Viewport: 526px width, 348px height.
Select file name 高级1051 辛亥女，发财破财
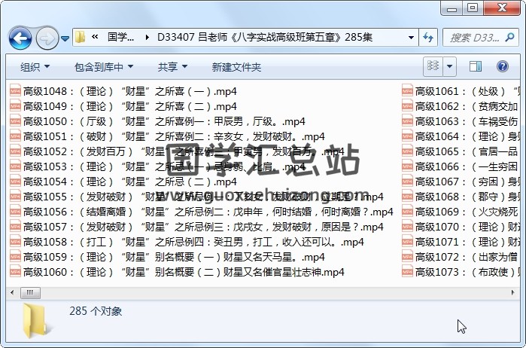[174, 137]
